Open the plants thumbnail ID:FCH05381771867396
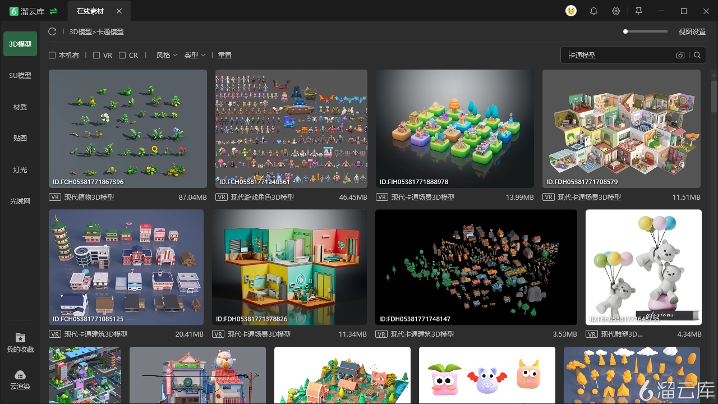Viewport: 718px width, 404px height. 128,128
